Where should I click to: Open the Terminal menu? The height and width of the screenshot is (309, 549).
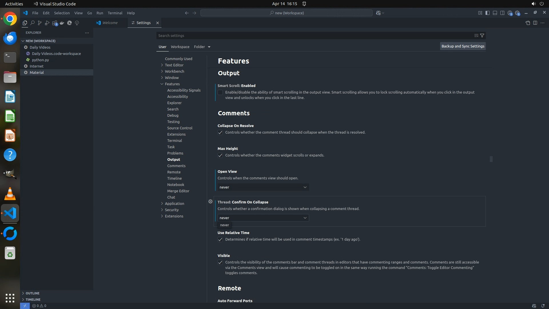[x=115, y=13]
